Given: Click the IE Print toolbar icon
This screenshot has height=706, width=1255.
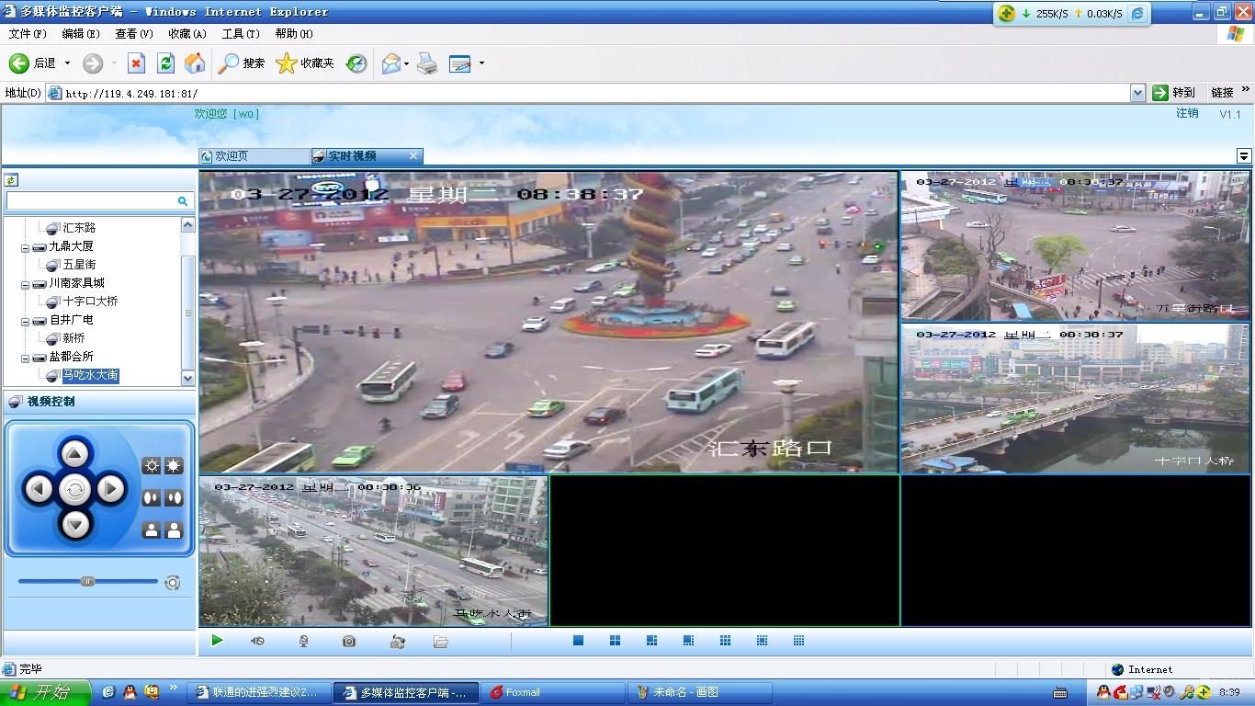Looking at the screenshot, I should (427, 63).
